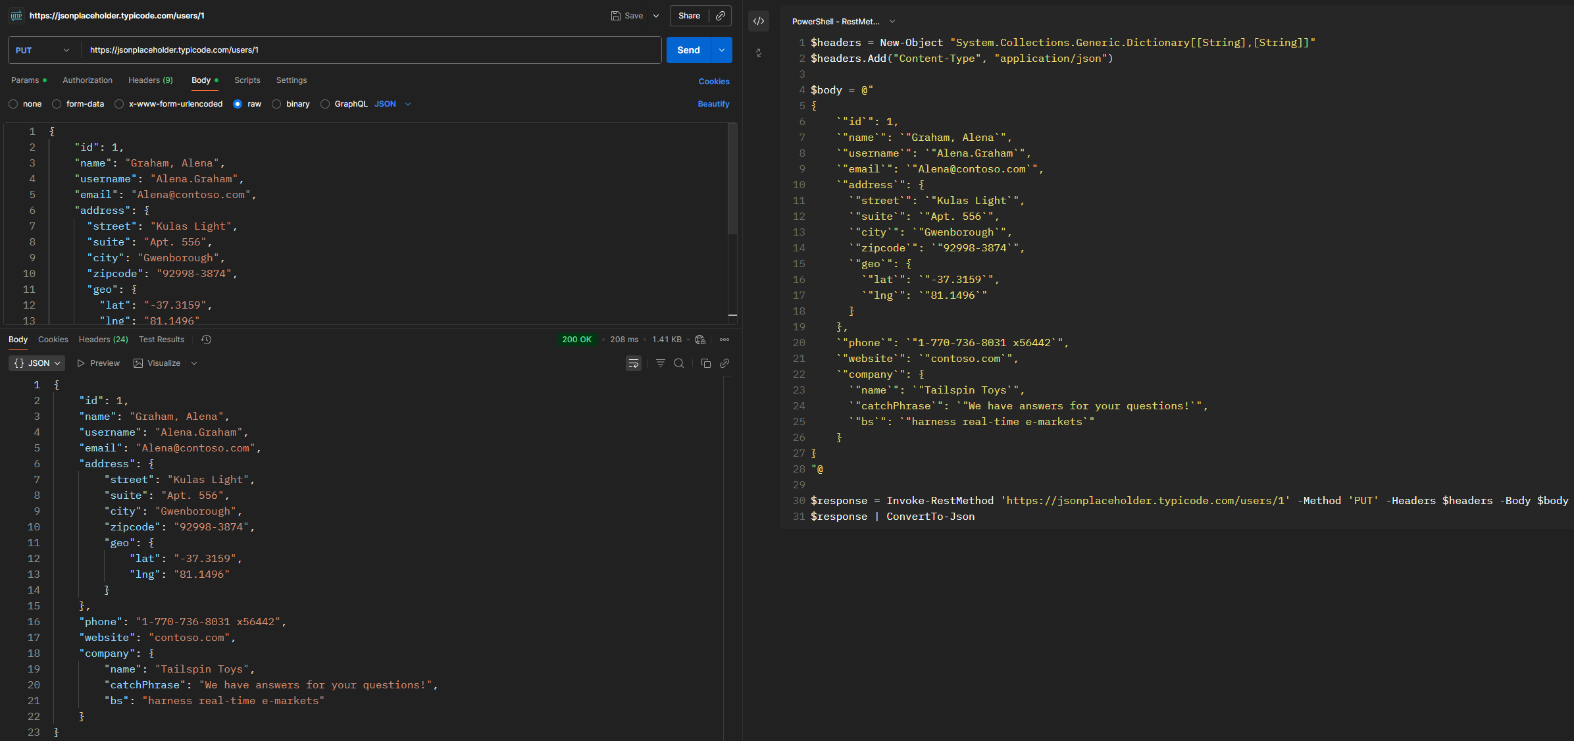Select the none body type
Image resolution: width=1574 pixels, height=741 pixels.
[13, 104]
